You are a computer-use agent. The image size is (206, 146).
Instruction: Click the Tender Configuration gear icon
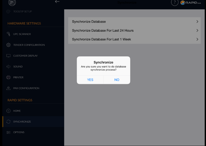click(x=8, y=45)
